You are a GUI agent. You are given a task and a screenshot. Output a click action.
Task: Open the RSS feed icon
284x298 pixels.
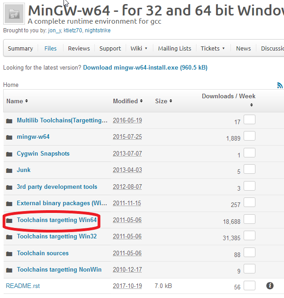point(280,86)
